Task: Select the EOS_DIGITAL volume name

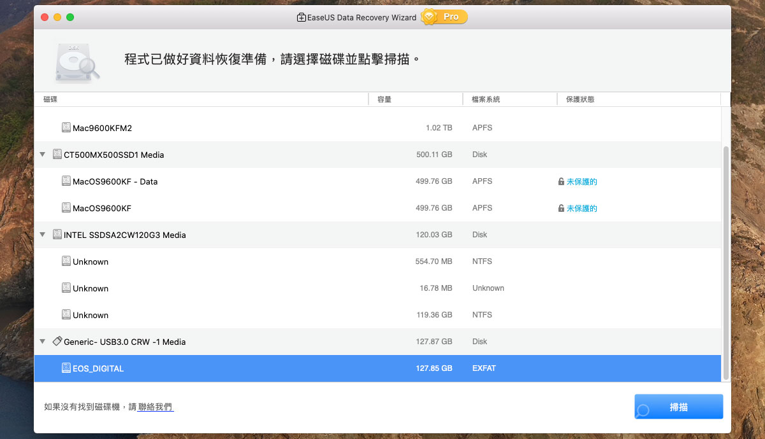Action: pyautogui.click(x=98, y=368)
